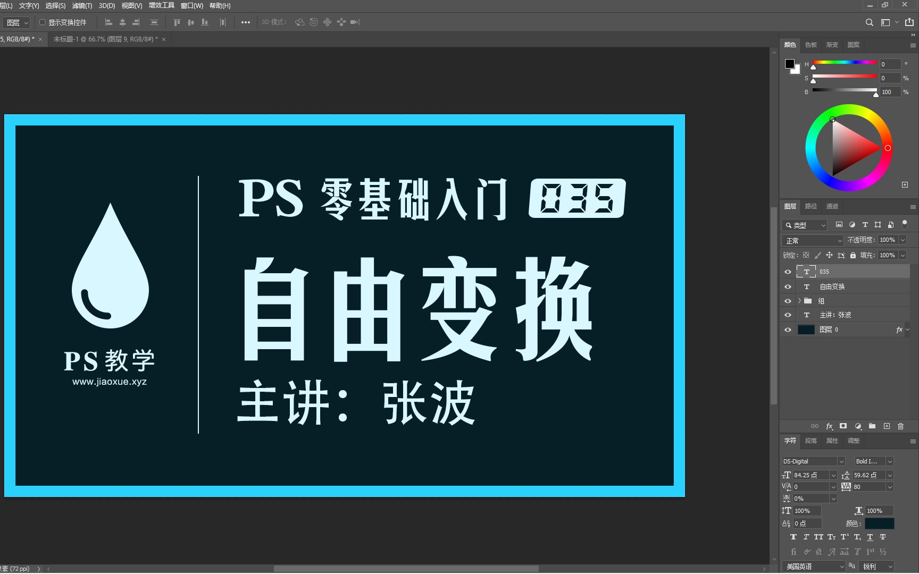
Task: Hide the 自由变换 text layer
Action: 788,286
